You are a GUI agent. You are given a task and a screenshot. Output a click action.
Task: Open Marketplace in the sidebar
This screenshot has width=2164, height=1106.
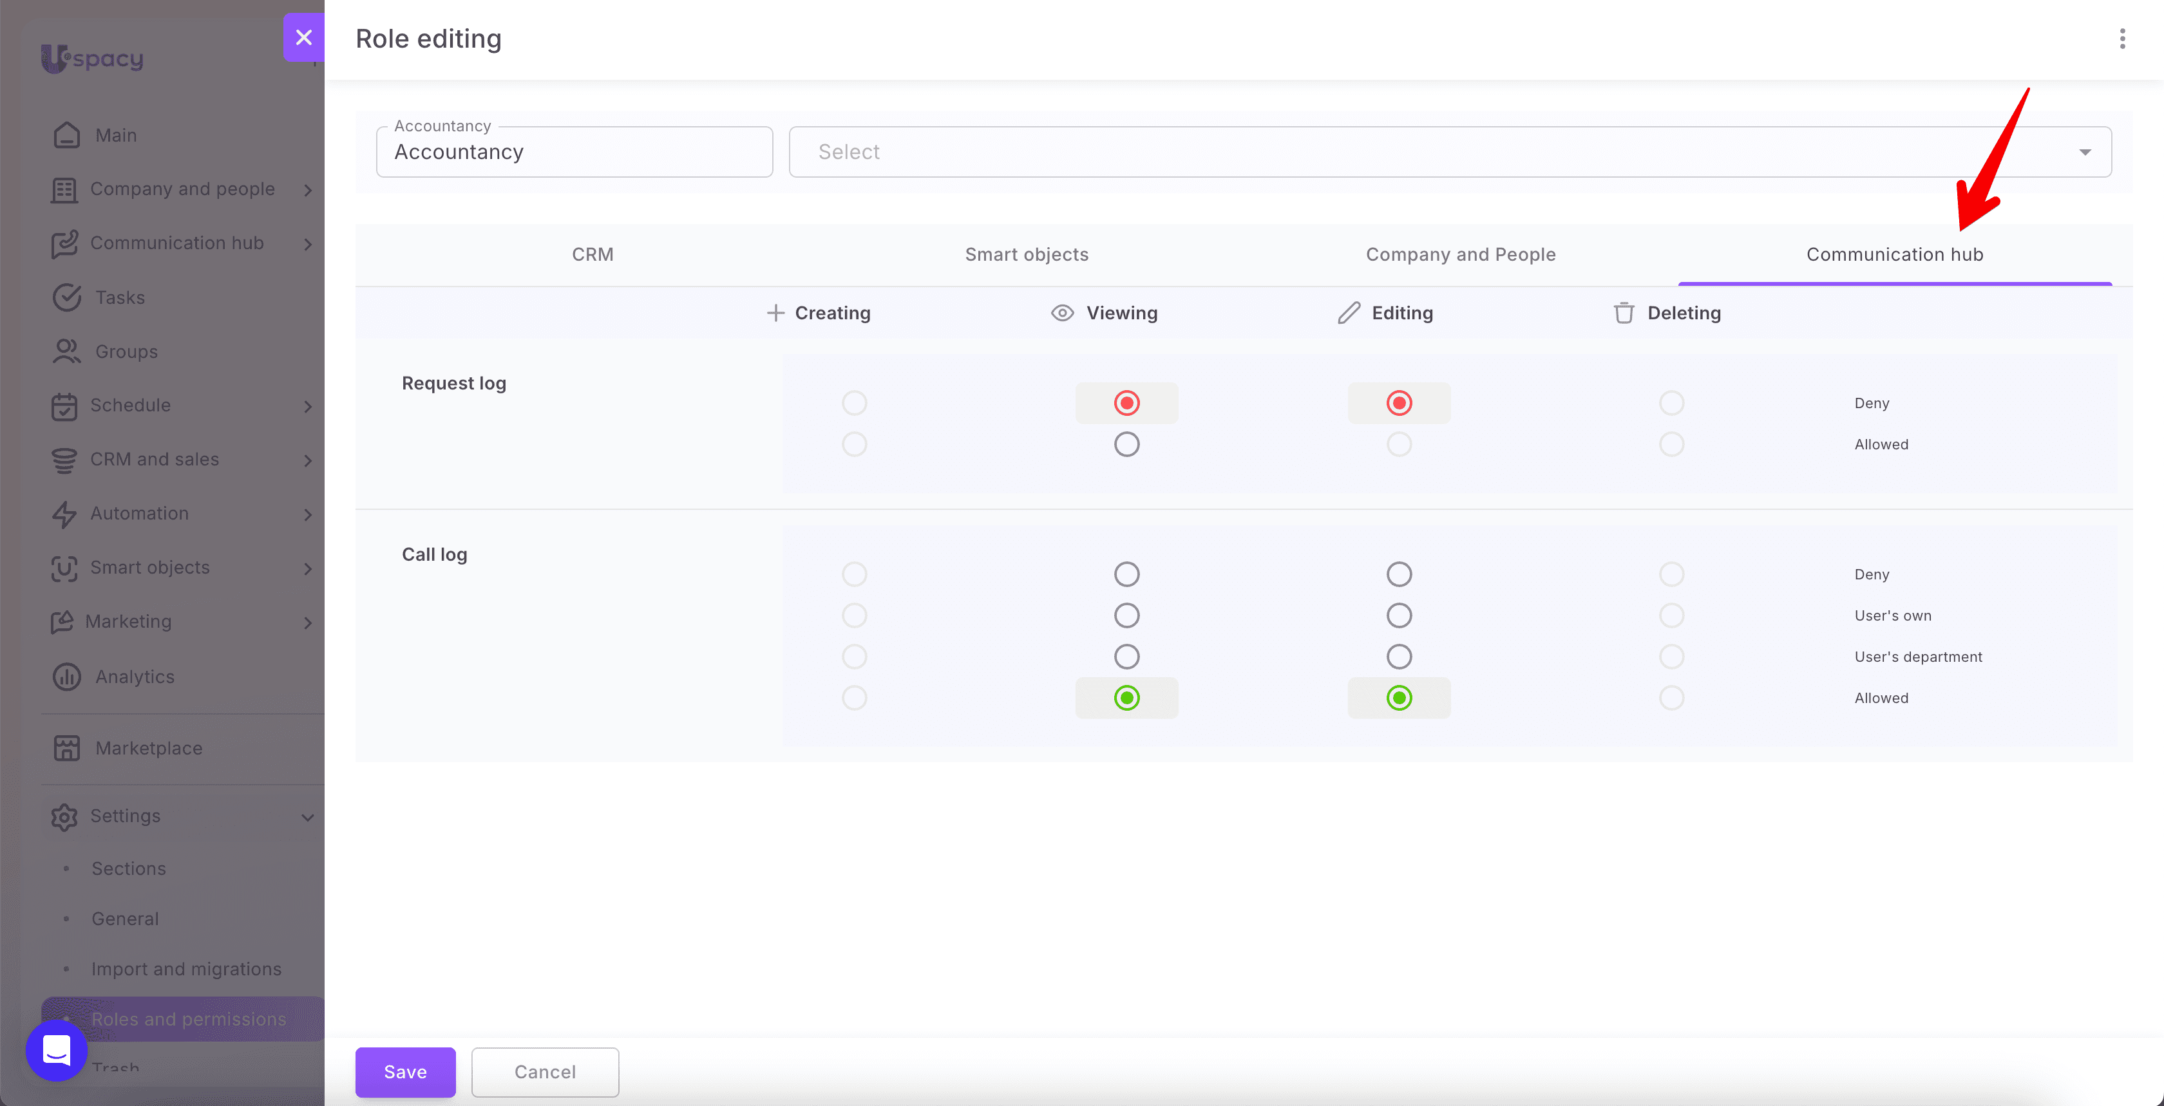point(149,747)
